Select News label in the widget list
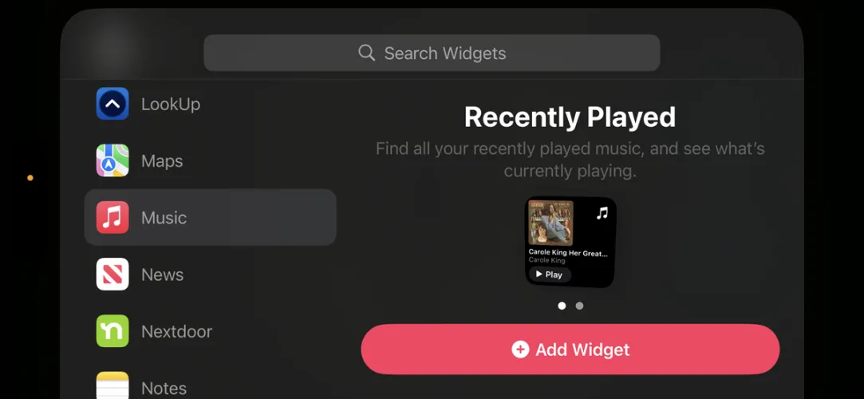The image size is (864, 399). click(x=163, y=275)
